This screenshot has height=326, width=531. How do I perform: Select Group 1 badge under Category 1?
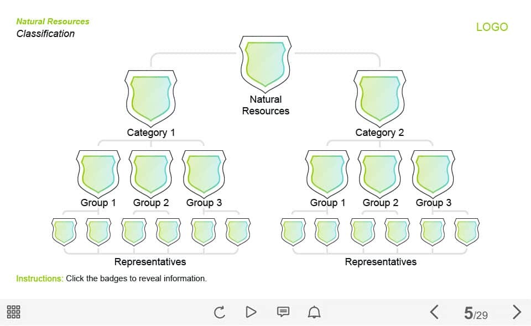click(x=98, y=174)
